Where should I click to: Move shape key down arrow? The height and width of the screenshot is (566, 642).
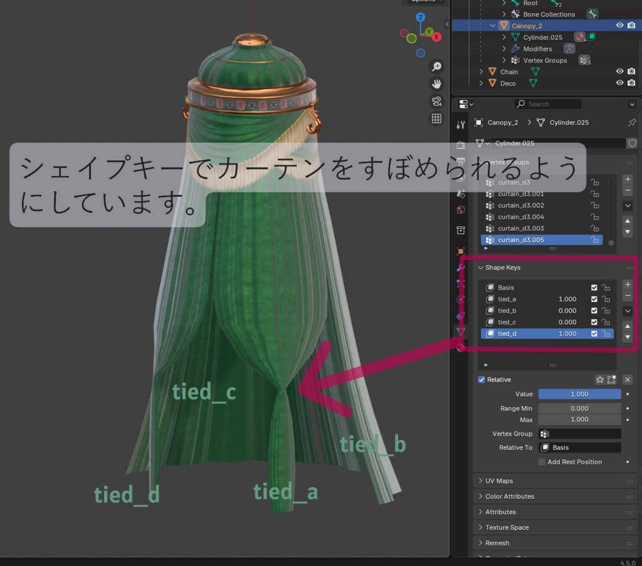[x=628, y=337]
